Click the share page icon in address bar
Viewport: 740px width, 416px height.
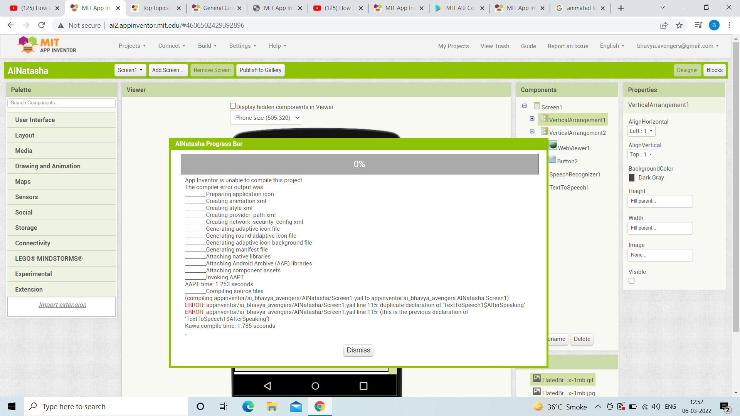click(x=664, y=25)
